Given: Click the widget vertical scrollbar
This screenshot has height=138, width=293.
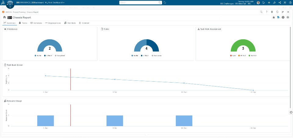Looking at the screenshot, I should [290, 67].
